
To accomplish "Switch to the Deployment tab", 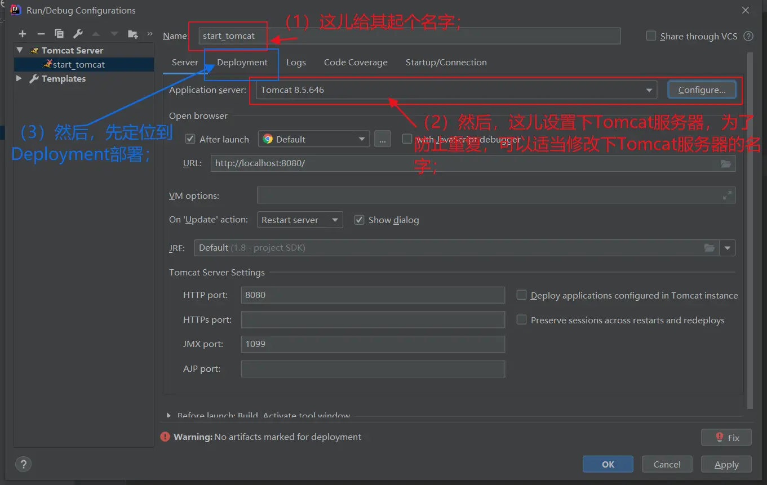I will coord(242,63).
